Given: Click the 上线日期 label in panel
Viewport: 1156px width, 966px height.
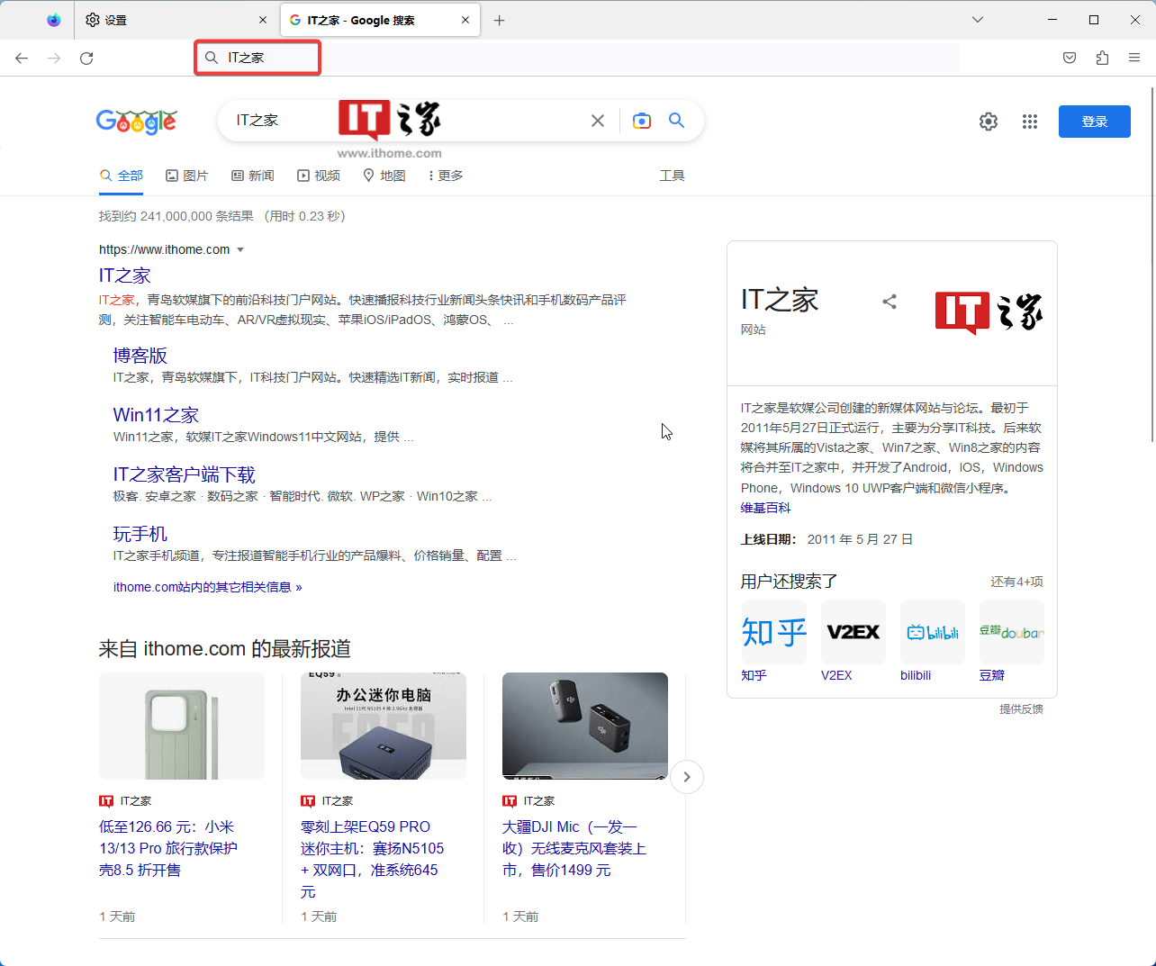Looking at the screenshot, I should pos(768,539).
